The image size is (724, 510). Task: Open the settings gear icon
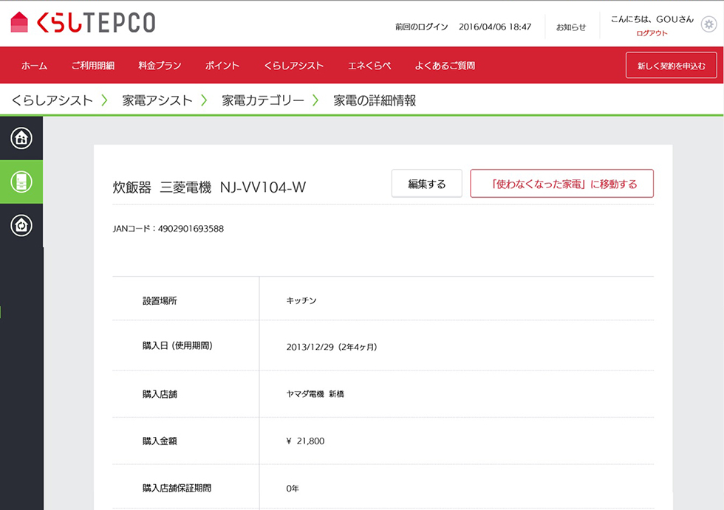click(x=708, y=24)
